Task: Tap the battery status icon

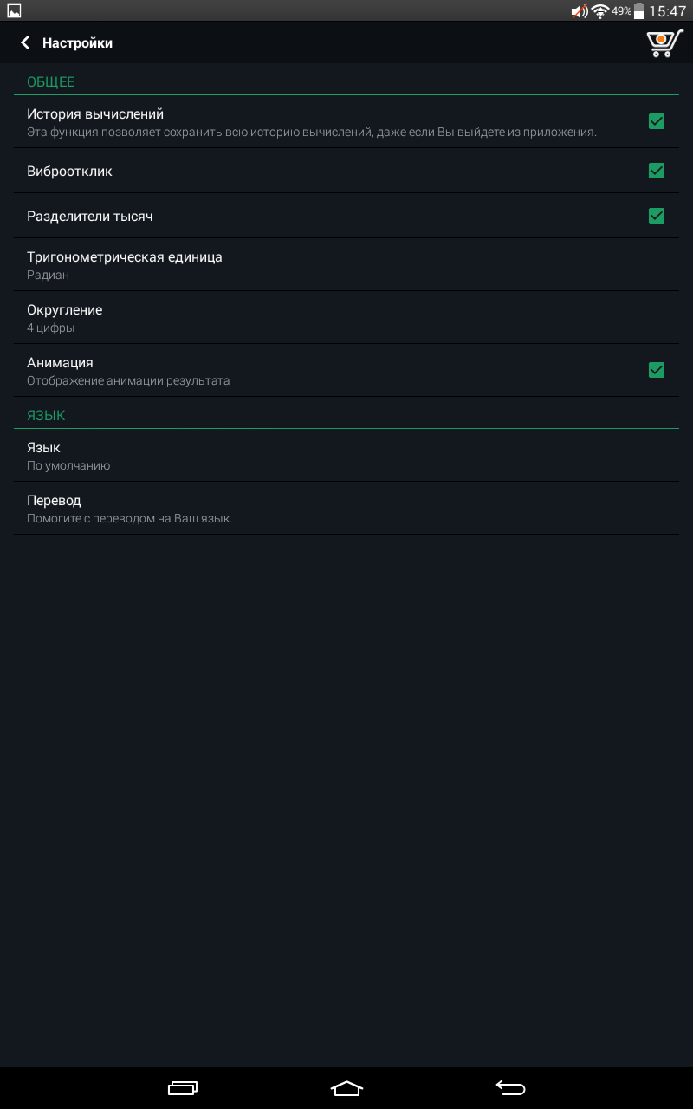Action: (x=639, y=11)
